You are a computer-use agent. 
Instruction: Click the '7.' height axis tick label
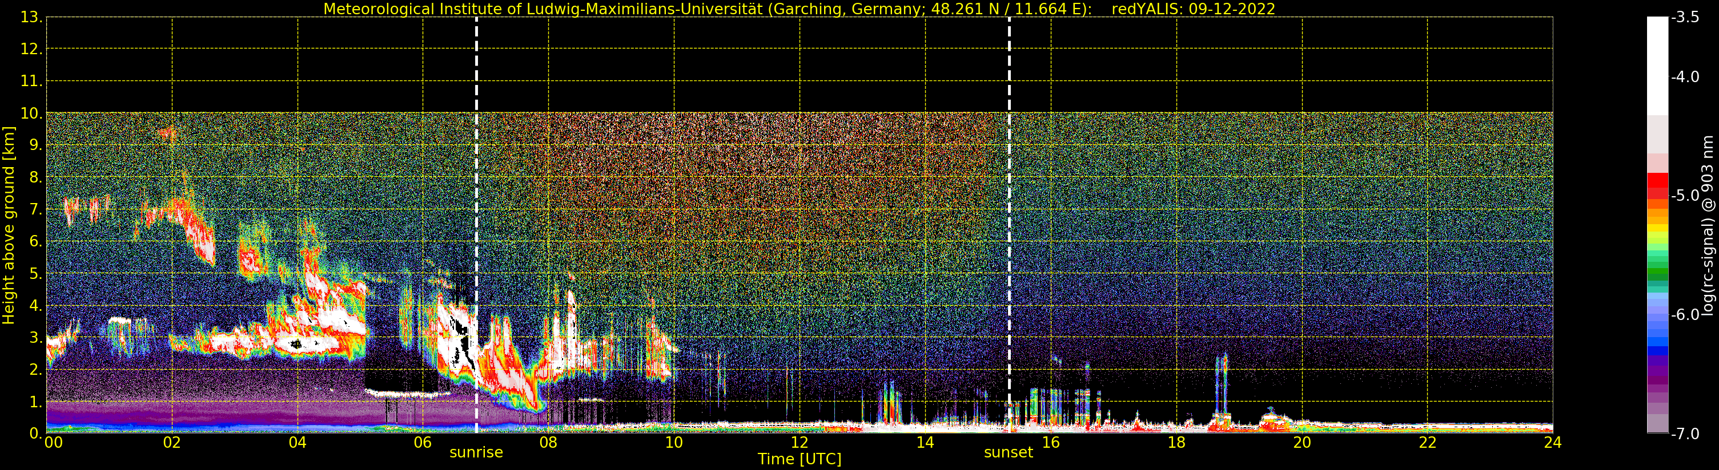tap(36, 209)
